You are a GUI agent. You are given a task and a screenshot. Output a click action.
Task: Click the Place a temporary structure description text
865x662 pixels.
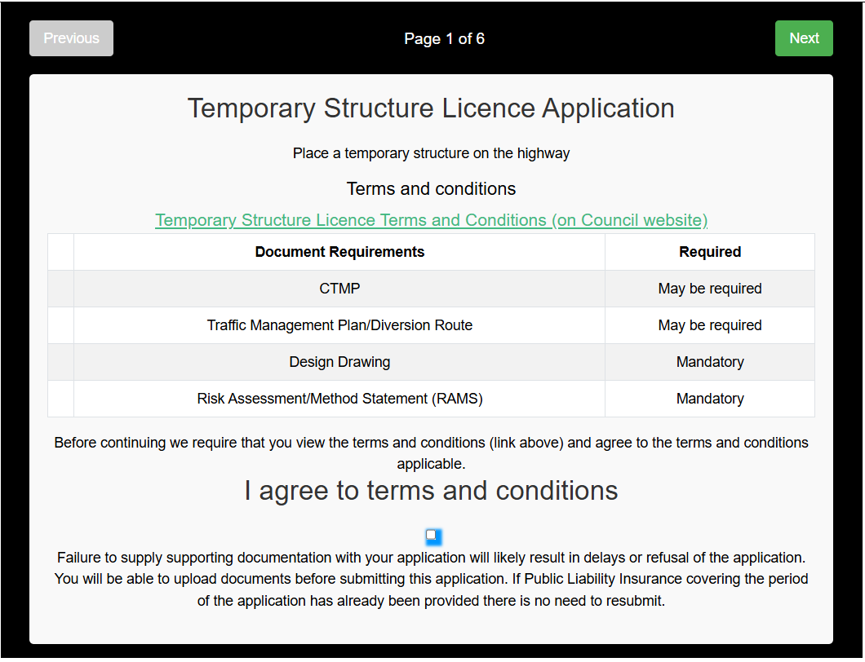pyautogui.click(x=431, y=152)
